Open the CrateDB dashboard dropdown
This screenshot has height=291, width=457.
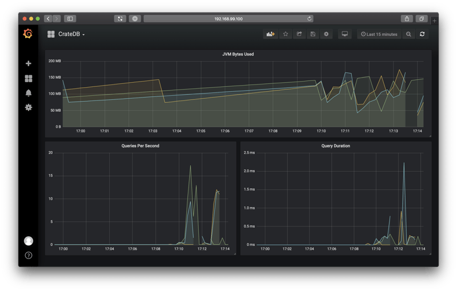pyautogui.click(x=66, y=34)
